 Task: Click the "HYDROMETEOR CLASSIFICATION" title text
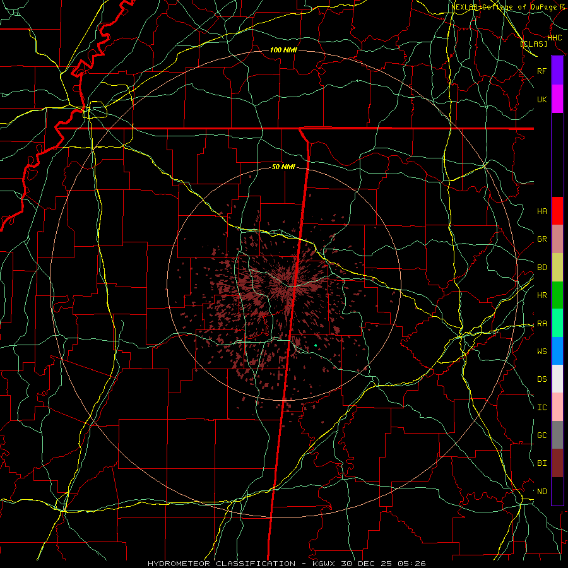[x=222, y=564]
